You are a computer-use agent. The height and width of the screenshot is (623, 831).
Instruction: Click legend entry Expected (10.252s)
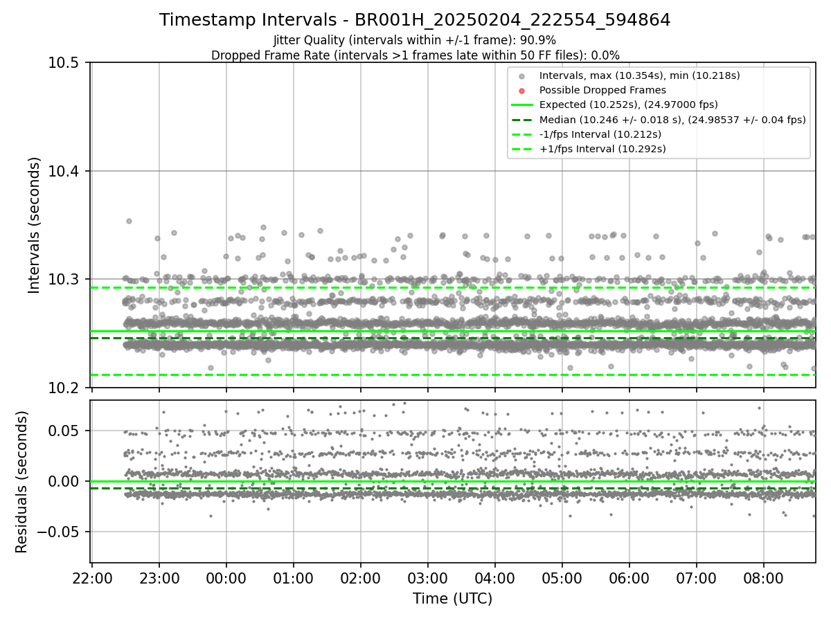[628, 105]
